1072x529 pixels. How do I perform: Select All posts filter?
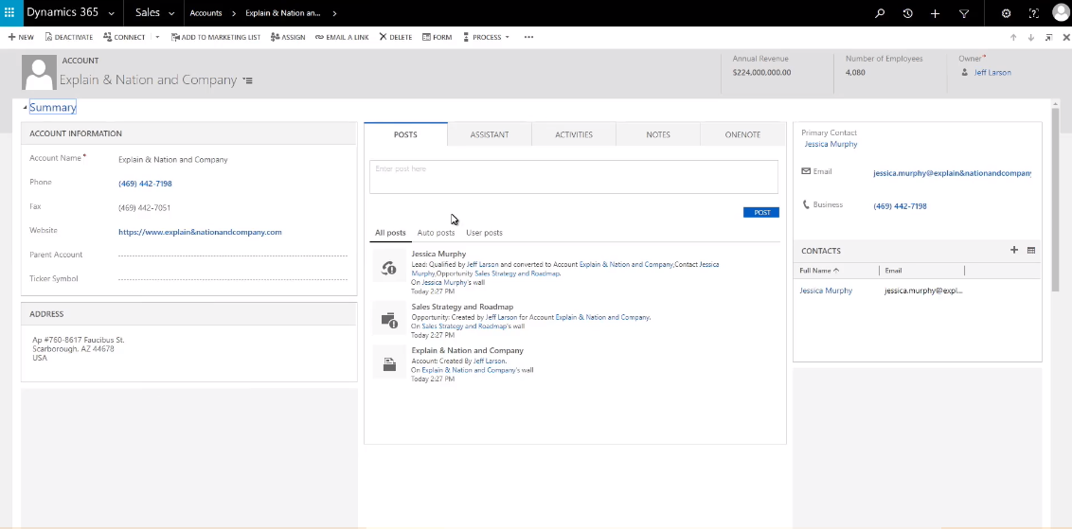point(390,233)
